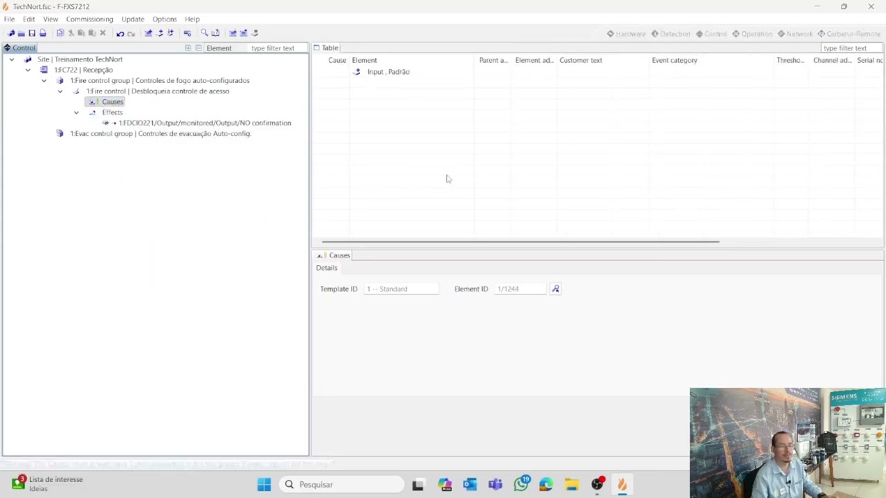Image resolution: width=886 pixels, height=498 pixels.
Task: Click the Customer text column header
Action: click(x=603, y=60)
